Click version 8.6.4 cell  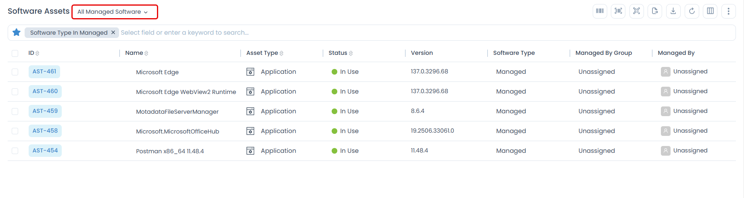tap(418, 111)
